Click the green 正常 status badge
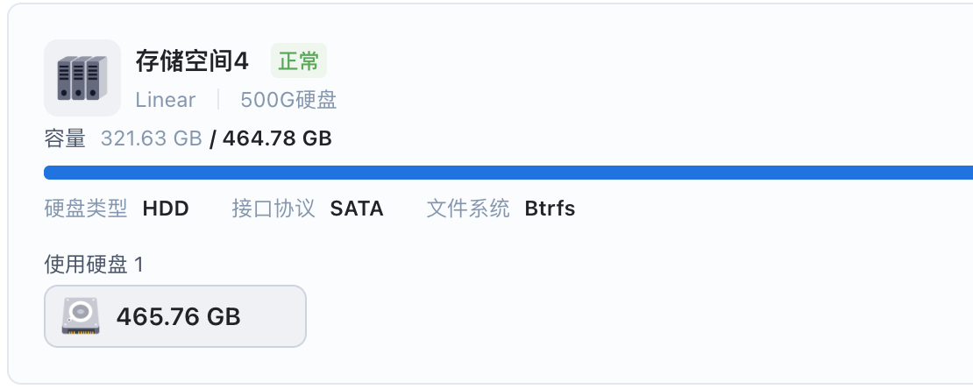This screenshot has width=973, height=389. click(x=299, y=60)
